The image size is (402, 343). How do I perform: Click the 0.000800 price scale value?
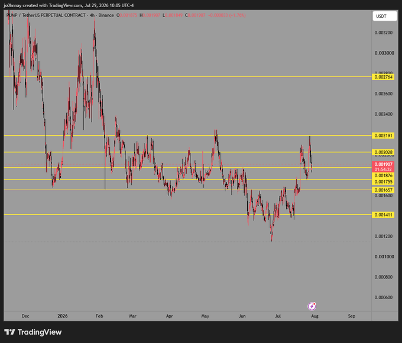pyautogui.click(x=383, y=277)
